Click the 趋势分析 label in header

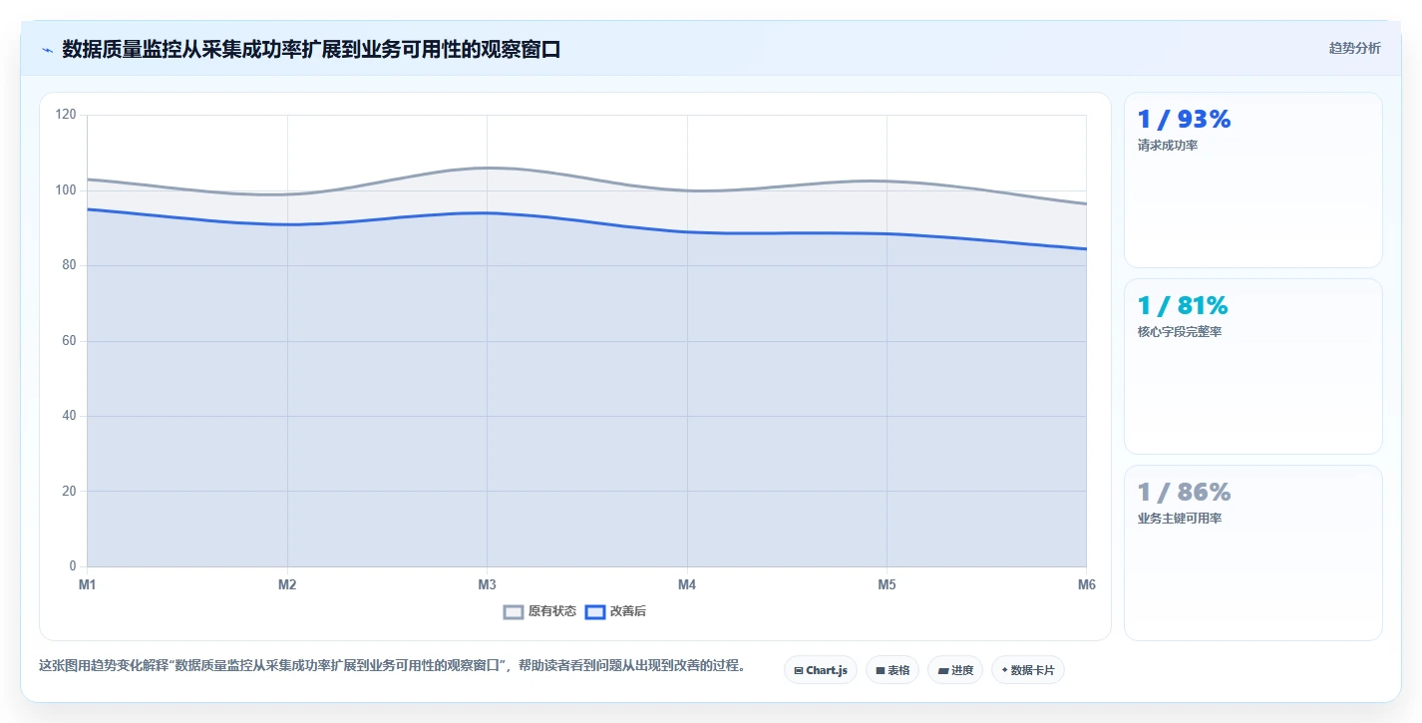tap(1355, 49)
